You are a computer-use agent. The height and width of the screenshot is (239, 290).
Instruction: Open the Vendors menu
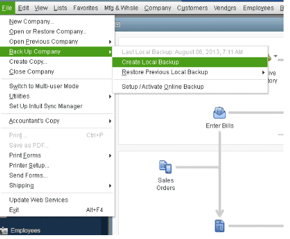coord(225,8)
